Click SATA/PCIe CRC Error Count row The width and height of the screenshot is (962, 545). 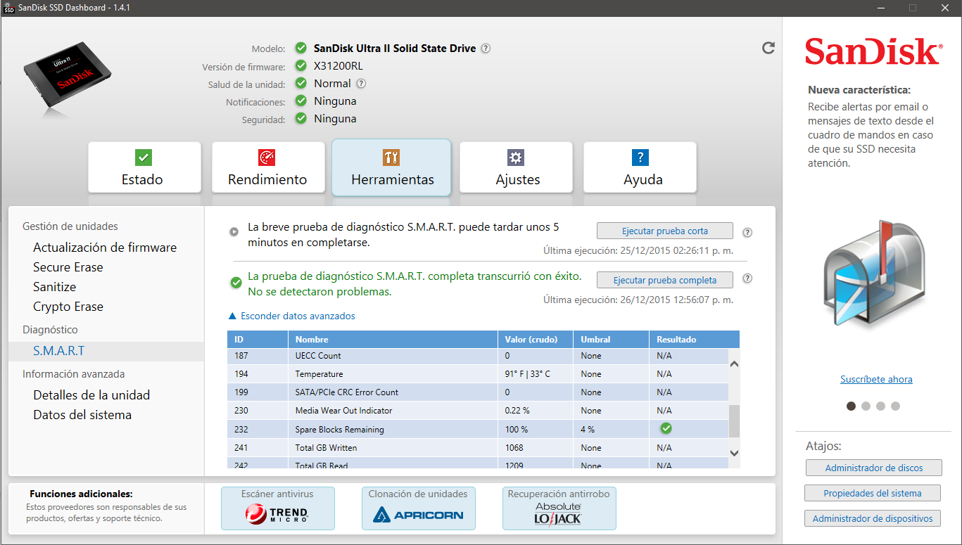(x=478, y=392)
